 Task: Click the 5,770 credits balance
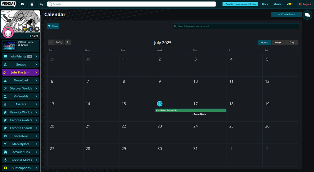click(x=34, y=36)
